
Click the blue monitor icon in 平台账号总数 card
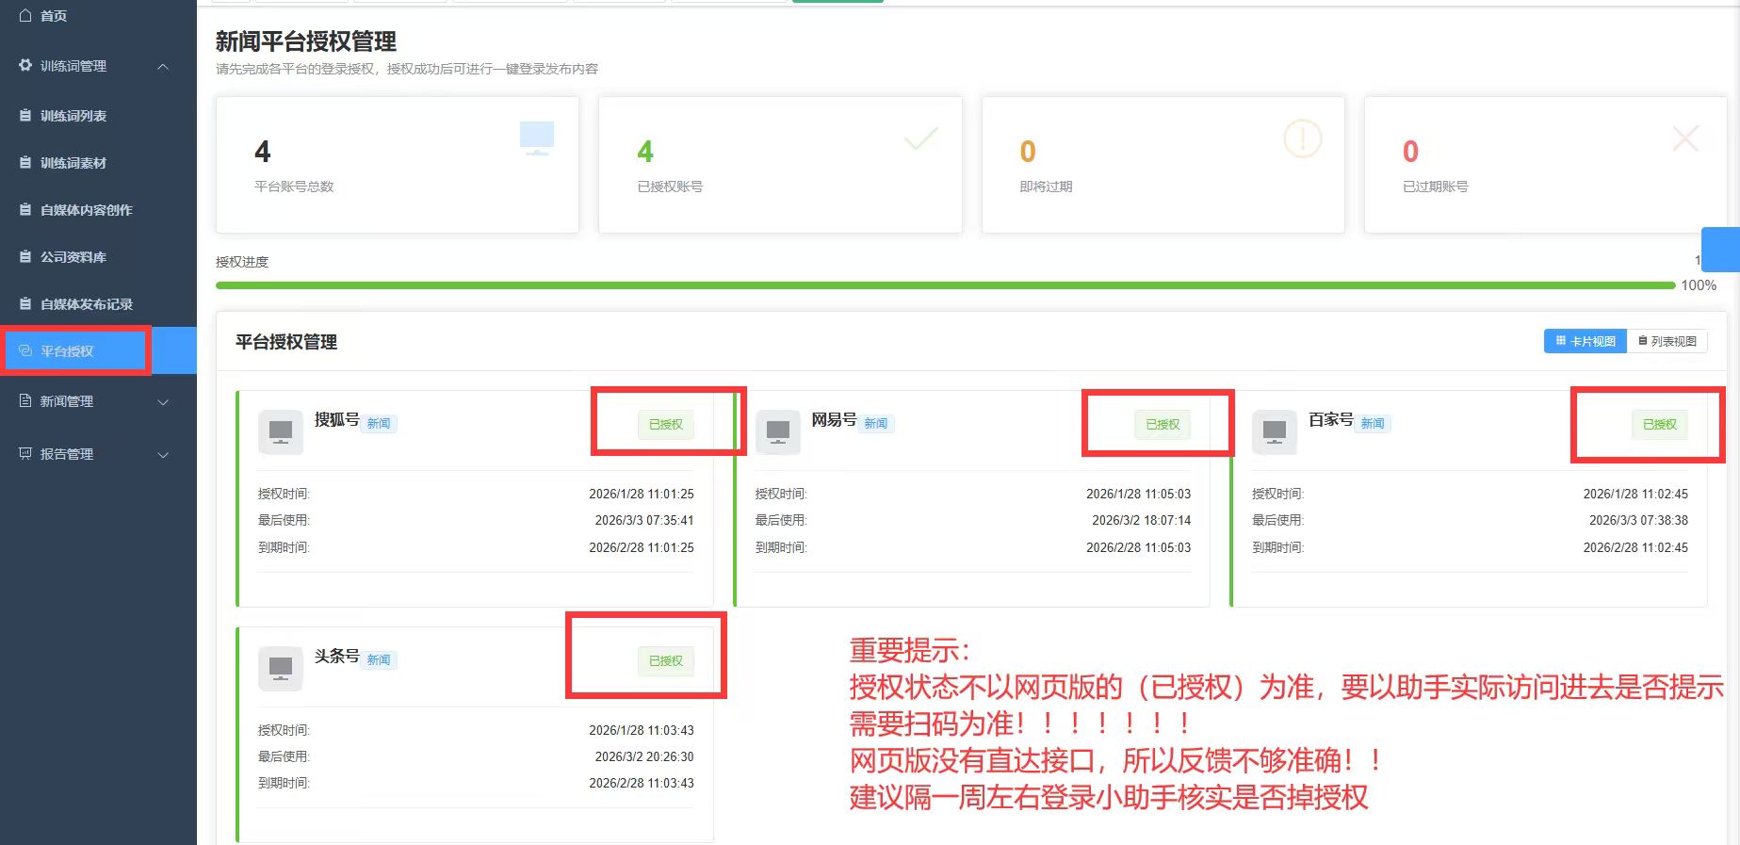537,138
